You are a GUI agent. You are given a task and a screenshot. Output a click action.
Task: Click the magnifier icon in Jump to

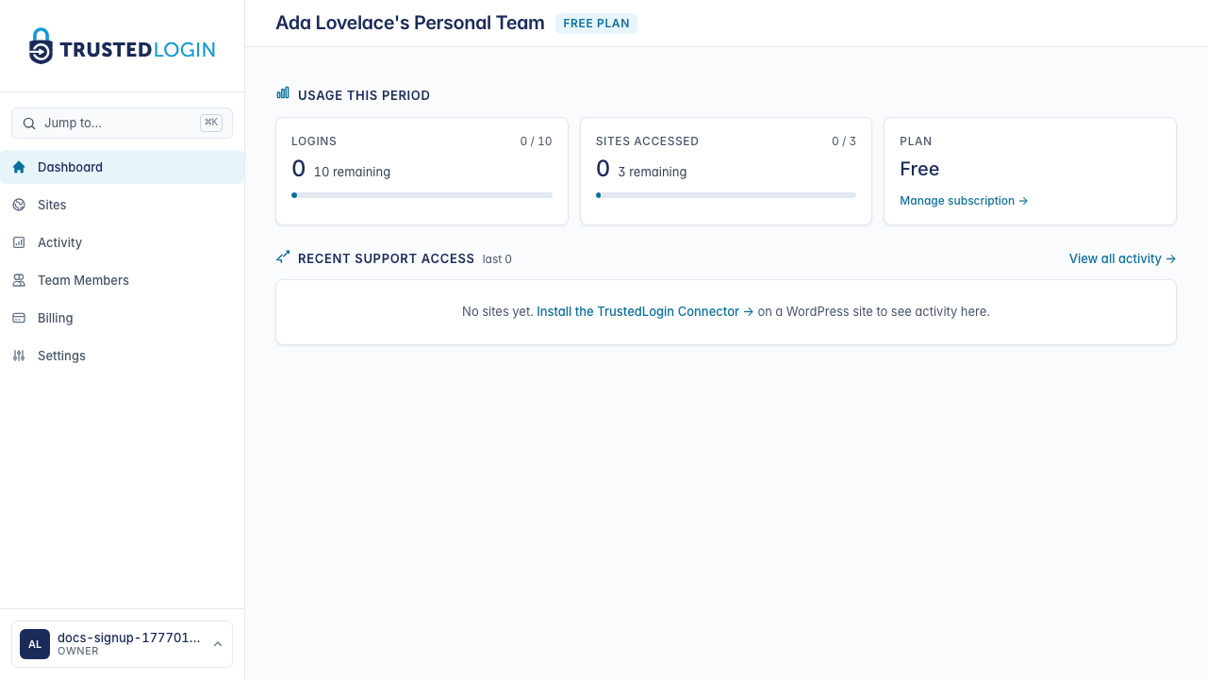(x=29, y=124)
